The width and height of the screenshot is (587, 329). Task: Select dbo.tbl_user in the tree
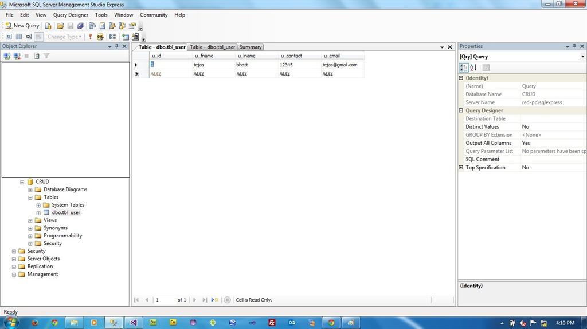66,212
